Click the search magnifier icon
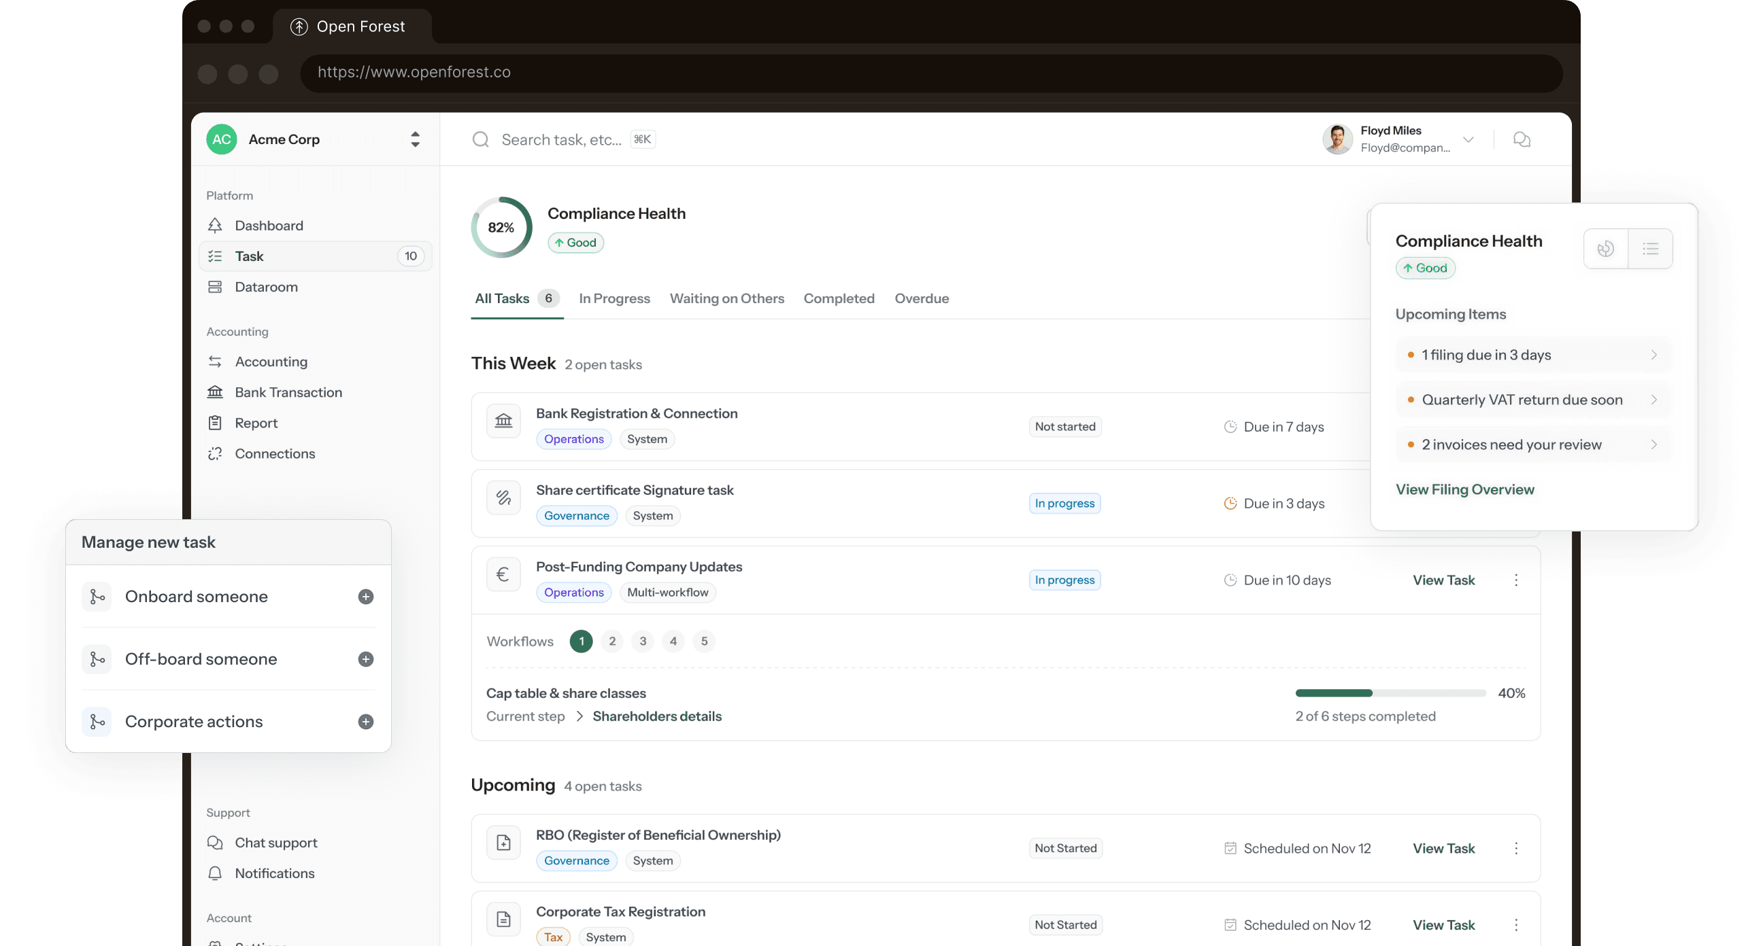Image resolution: width=1763 pixels, height=946 pixels. click(x=481, y=139)
